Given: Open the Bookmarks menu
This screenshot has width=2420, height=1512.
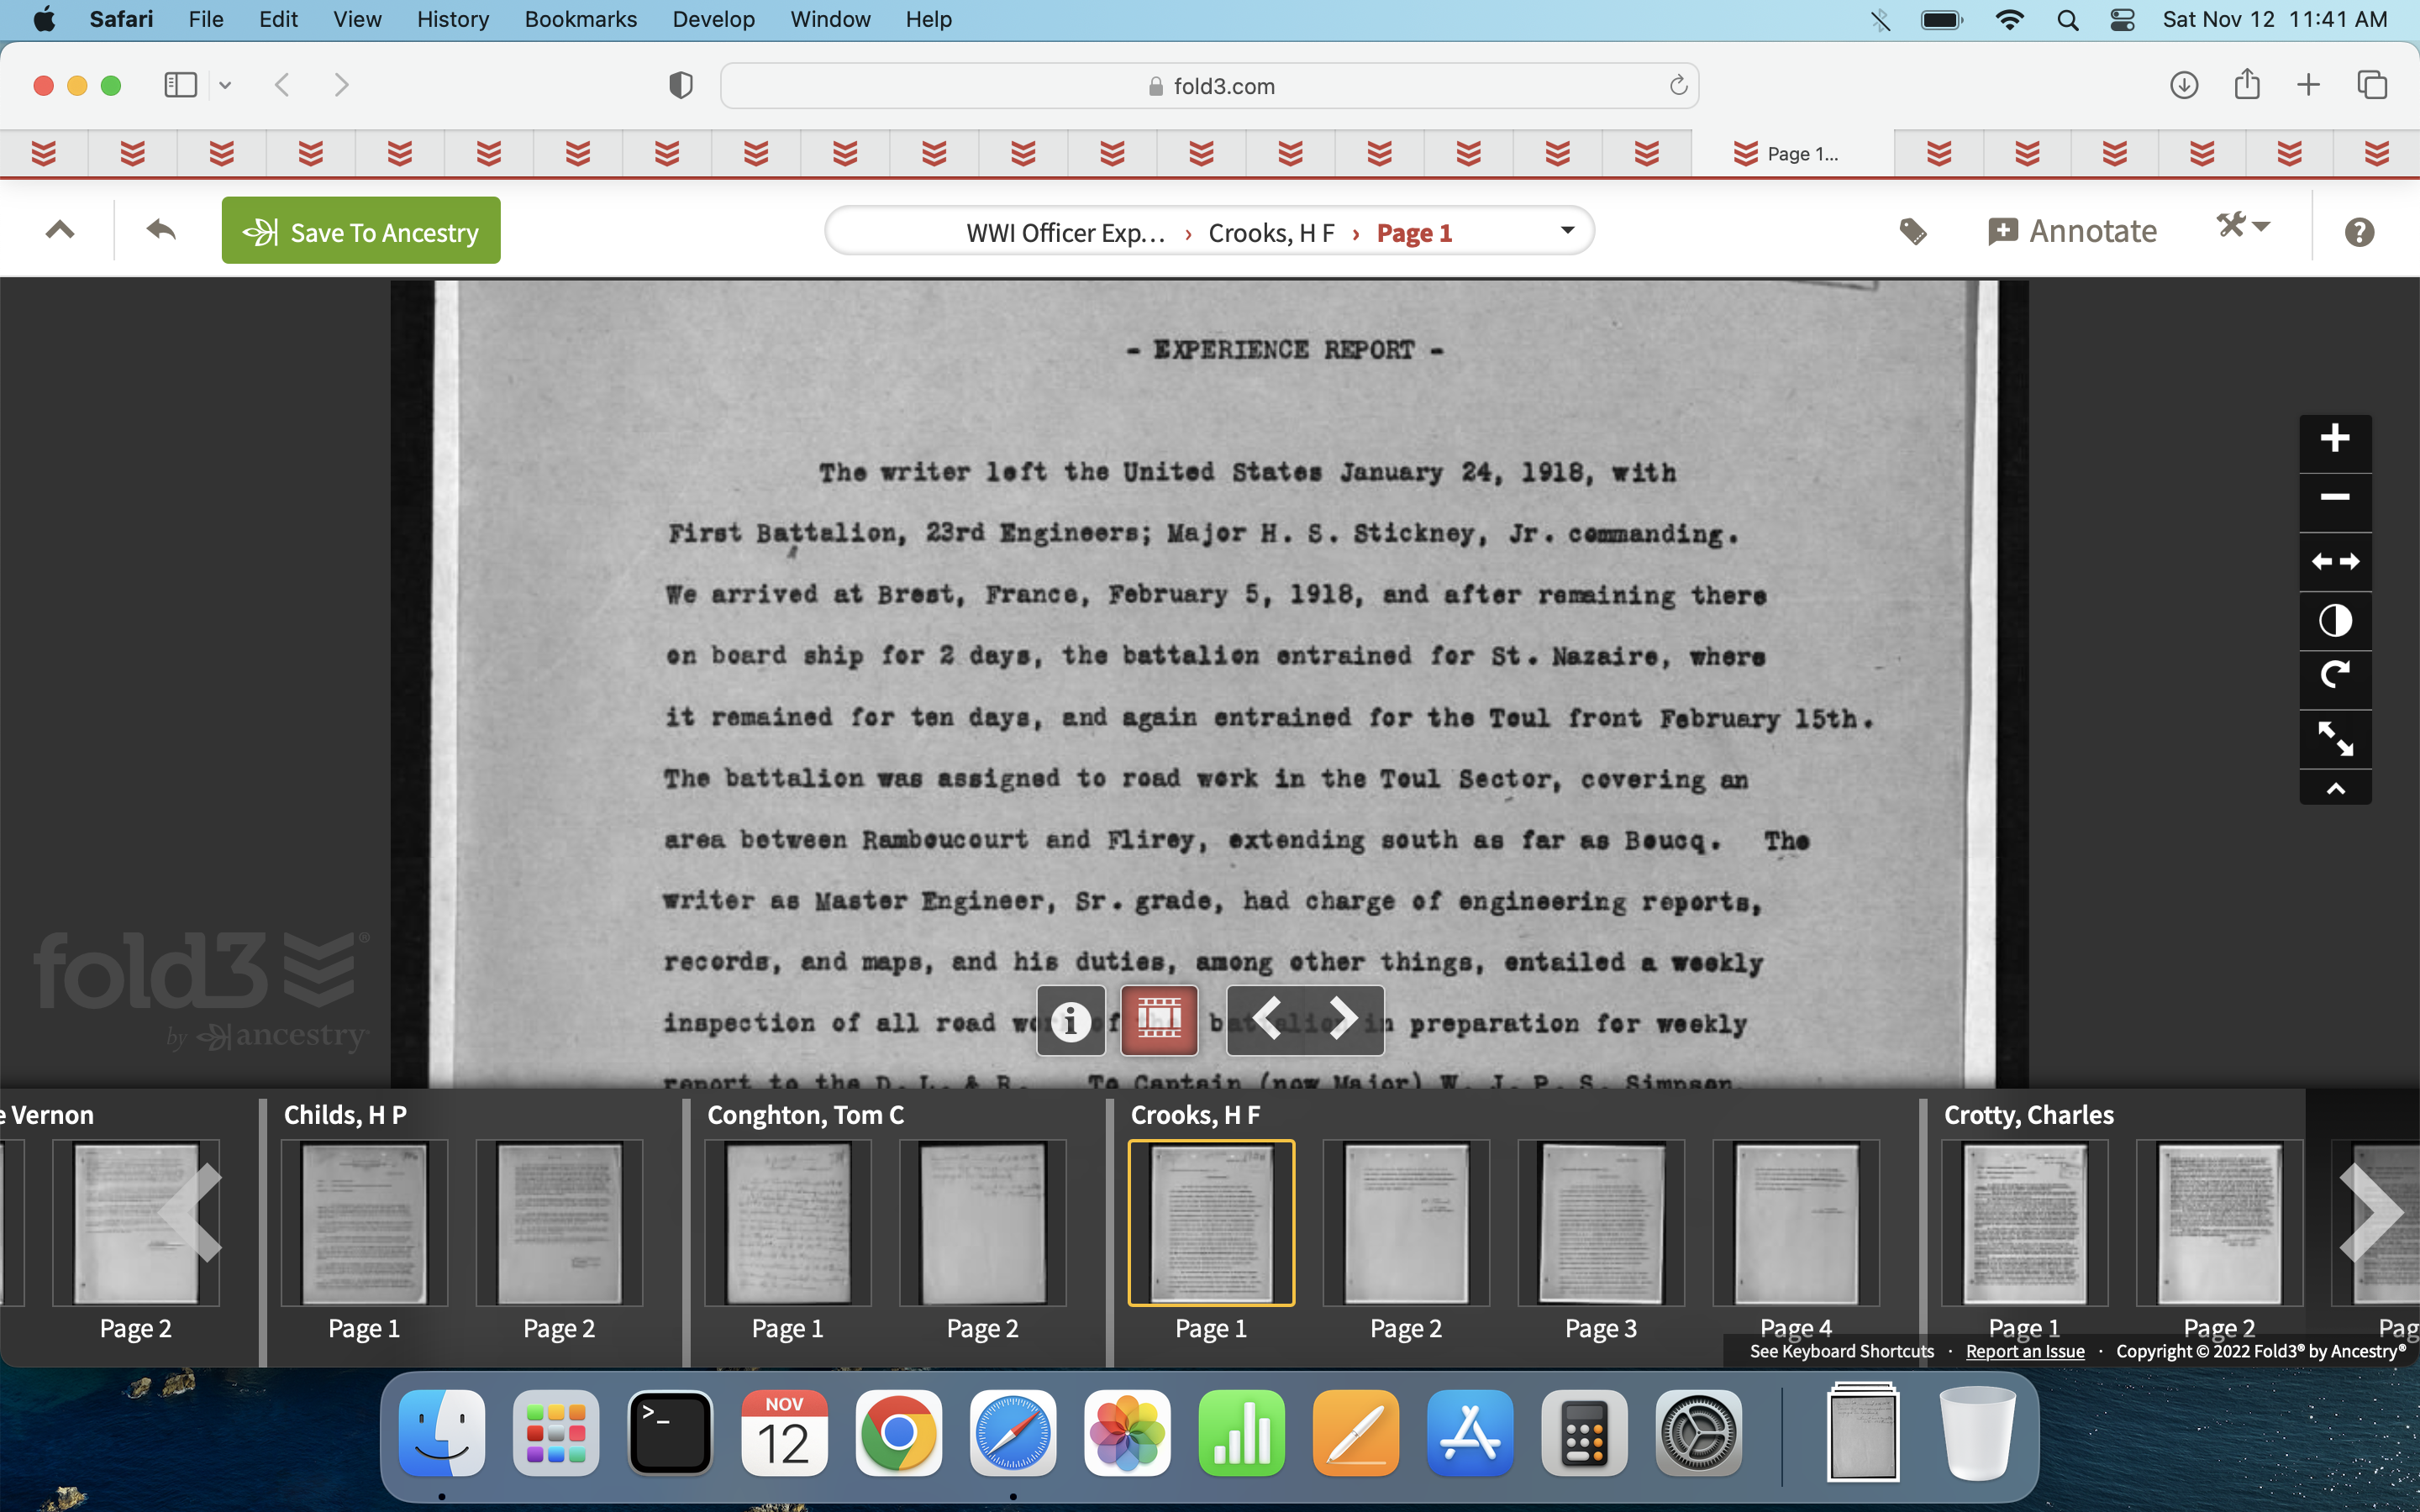Looking at the screenshot, I should (x=580, y=19).
